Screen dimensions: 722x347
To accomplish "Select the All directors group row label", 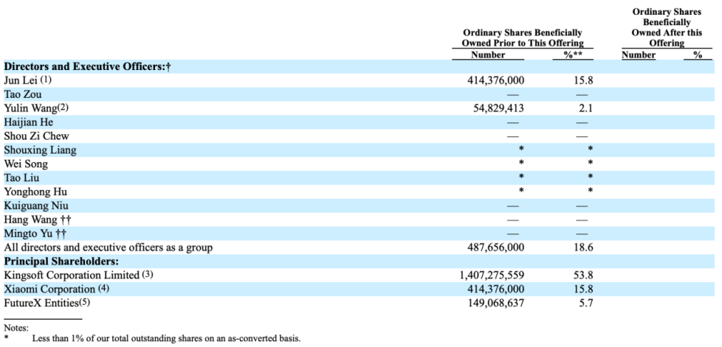I will pyautogui.click(x=109, y=248).
